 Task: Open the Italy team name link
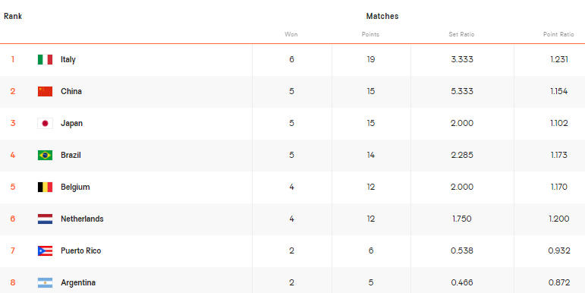(68, 60)
